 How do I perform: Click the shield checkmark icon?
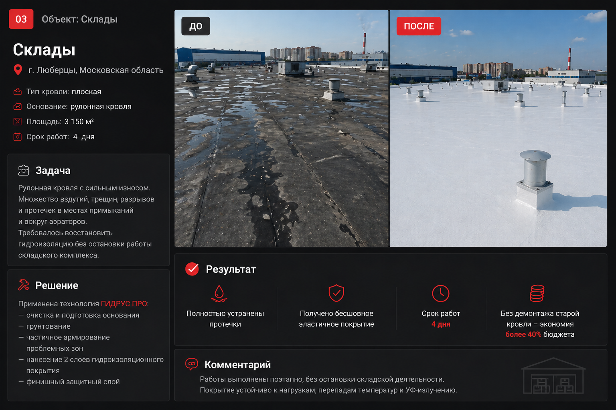click(x=336, y=293)
